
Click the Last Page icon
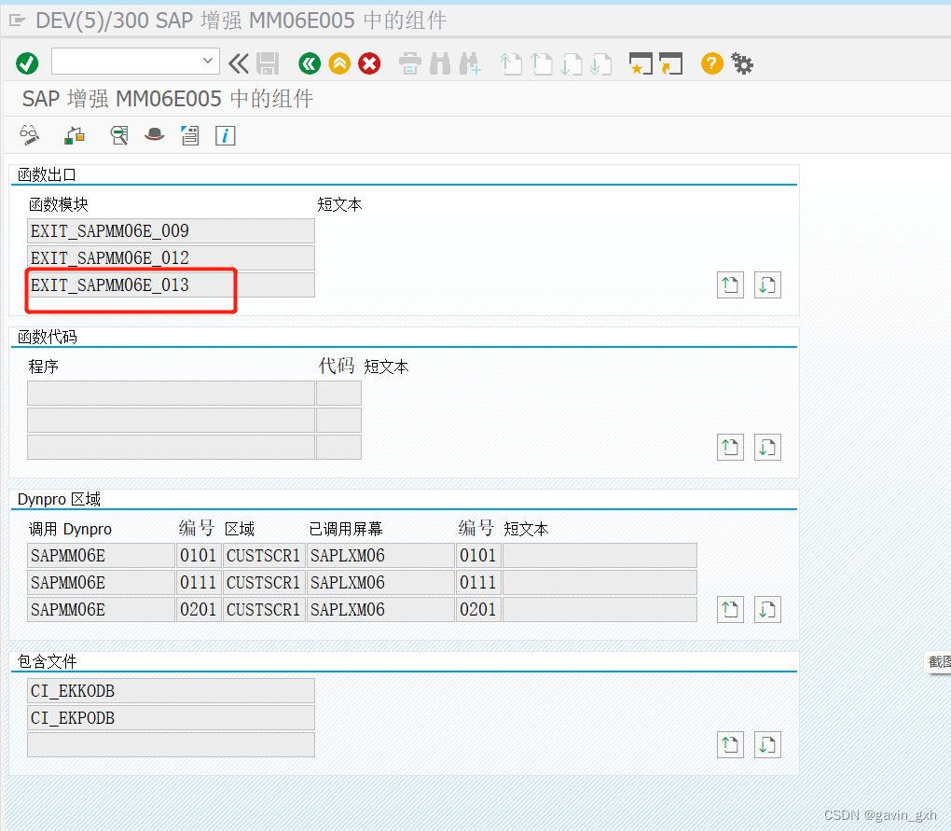(600, 63)
